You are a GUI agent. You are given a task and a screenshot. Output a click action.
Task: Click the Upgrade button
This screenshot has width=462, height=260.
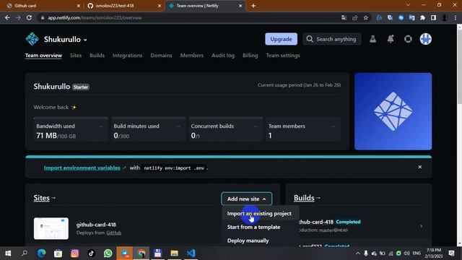281,39
